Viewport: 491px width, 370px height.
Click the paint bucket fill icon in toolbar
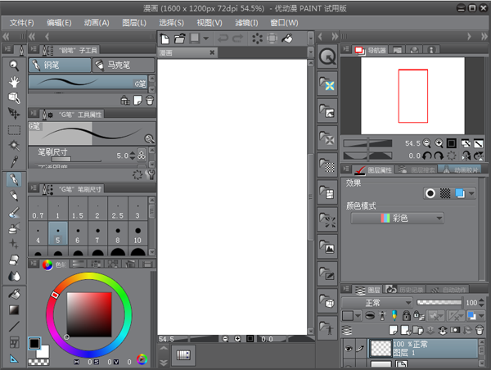(287, 38)
